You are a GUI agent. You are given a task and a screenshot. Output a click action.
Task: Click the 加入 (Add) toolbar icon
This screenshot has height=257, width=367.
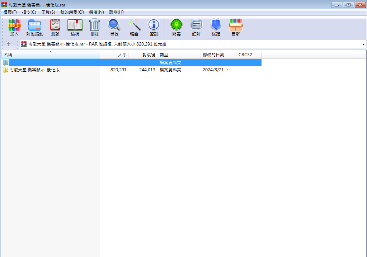coord(14,27)
